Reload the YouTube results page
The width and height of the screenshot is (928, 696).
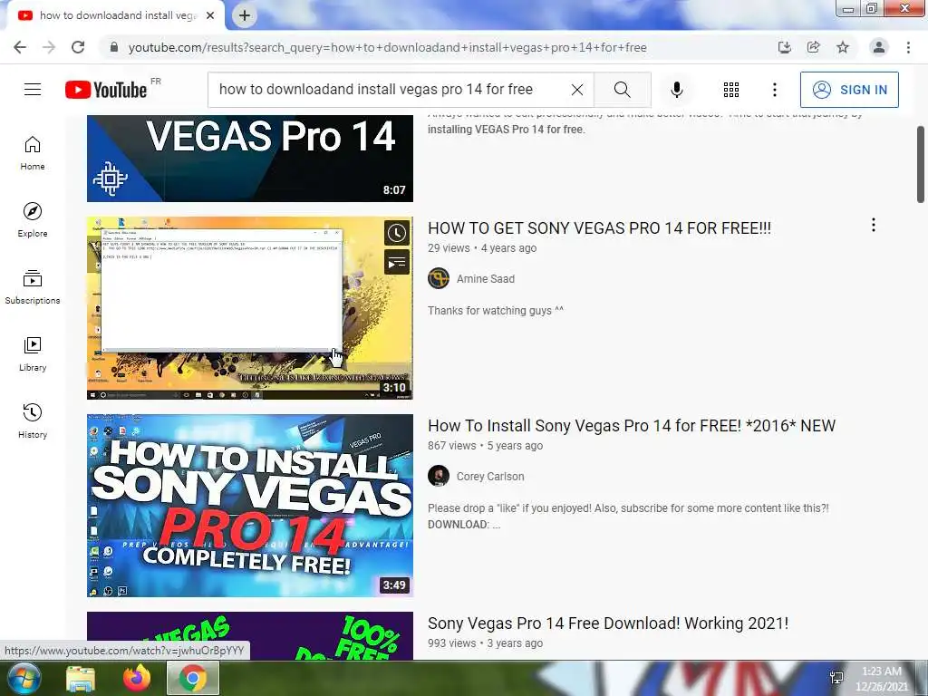78,47
